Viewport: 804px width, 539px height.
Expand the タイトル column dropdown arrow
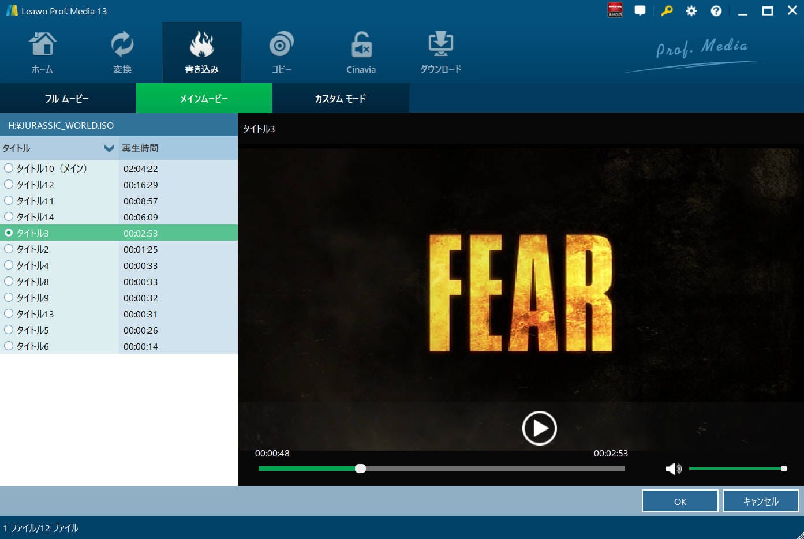(109, 148)
